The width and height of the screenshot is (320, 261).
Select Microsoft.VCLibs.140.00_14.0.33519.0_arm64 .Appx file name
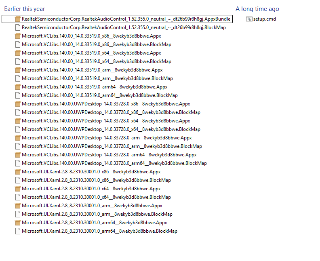(x=95, y=87)
